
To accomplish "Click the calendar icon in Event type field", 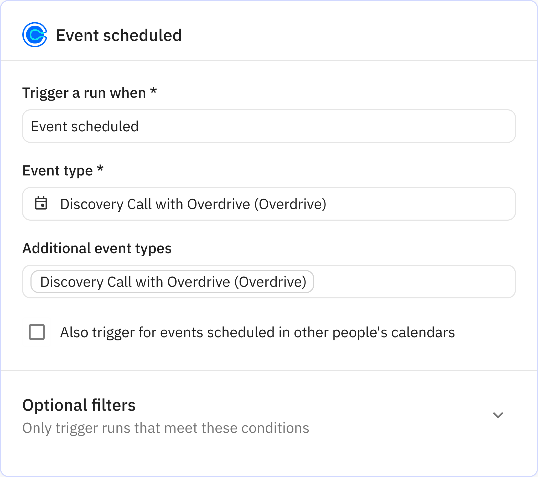I will coord(42,204).
